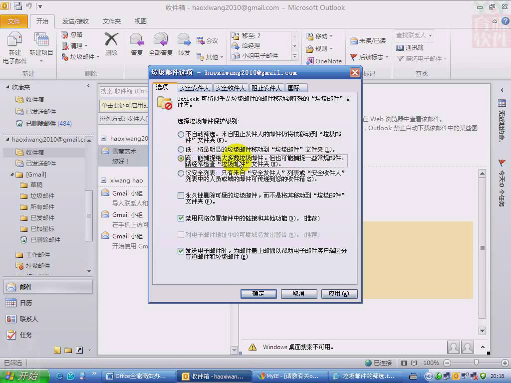Switch to MyIE taskbar button
The height and width of the screenshot is (383, 511).
(289, 376)
